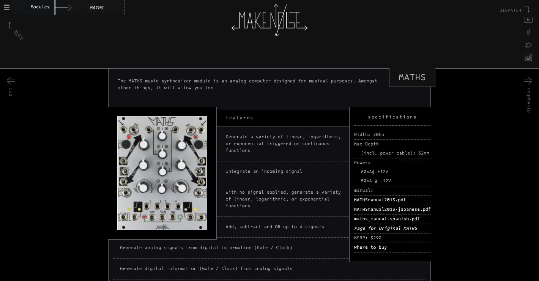Click the features heading

[x=240, y=118]
